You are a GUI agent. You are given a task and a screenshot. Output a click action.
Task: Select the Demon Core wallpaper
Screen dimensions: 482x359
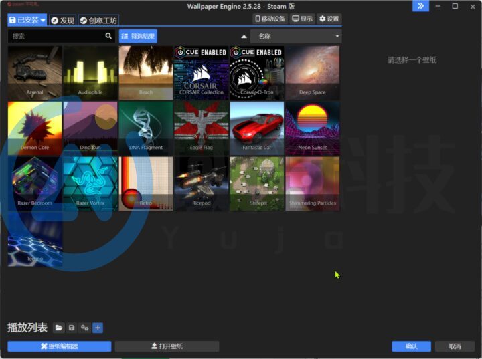pos(35,128)
